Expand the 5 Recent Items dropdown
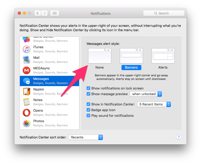The image size is (201, 165). 154,104
